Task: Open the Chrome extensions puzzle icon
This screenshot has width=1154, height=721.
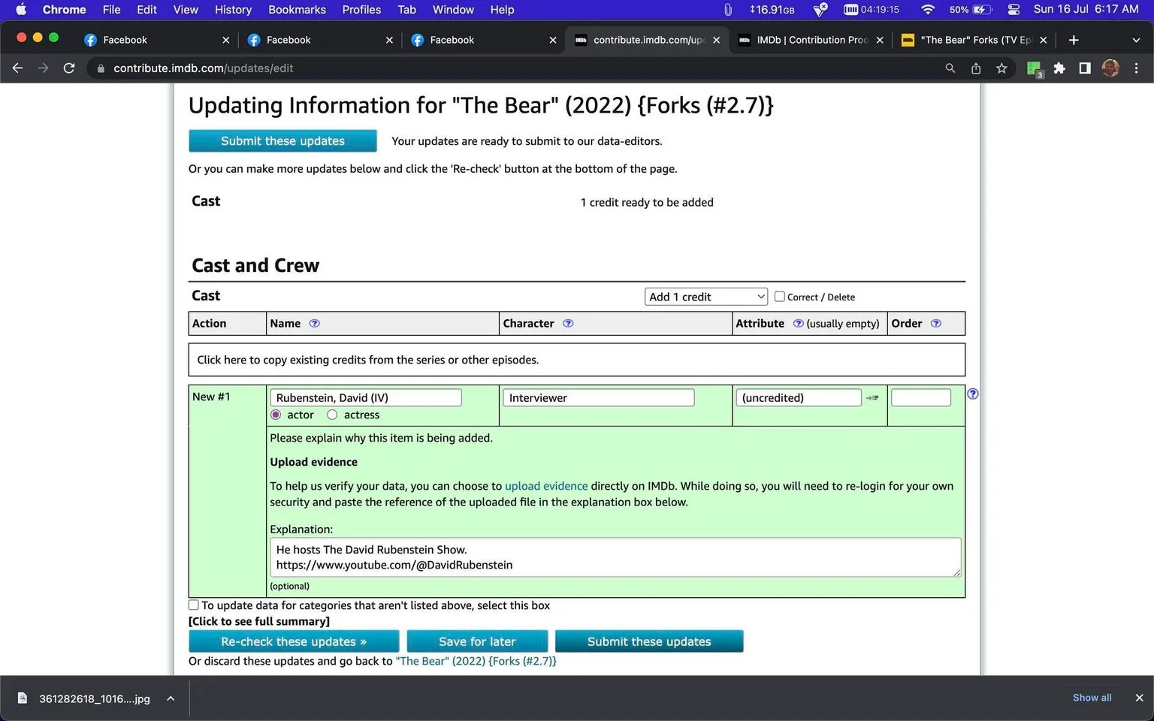Action: (x=1059, y=68)
